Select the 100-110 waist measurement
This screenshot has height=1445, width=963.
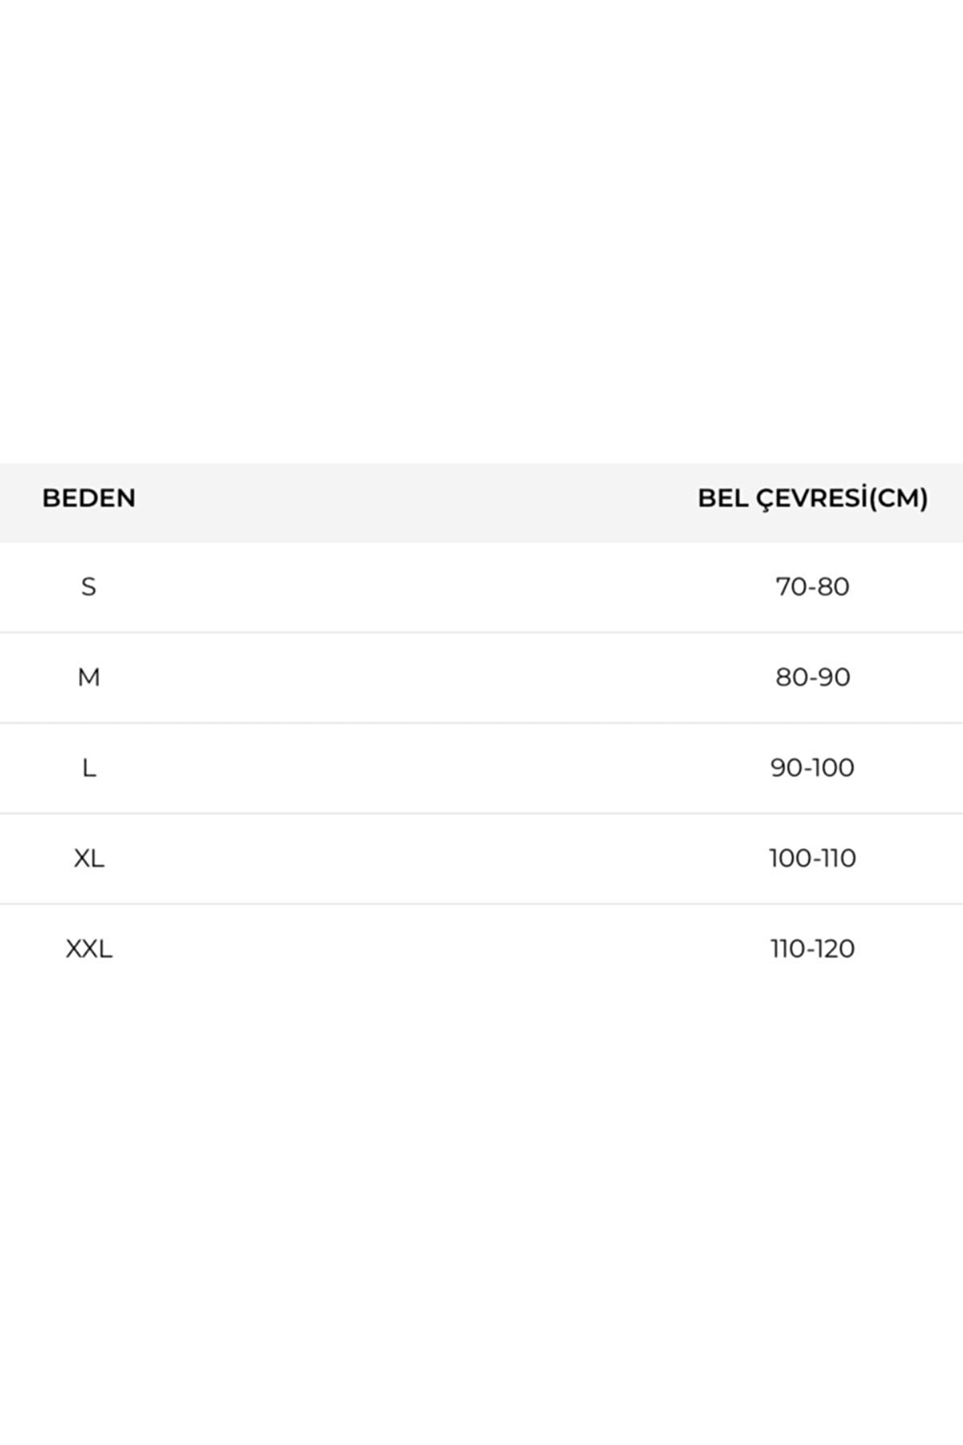(x=813, y=858)
